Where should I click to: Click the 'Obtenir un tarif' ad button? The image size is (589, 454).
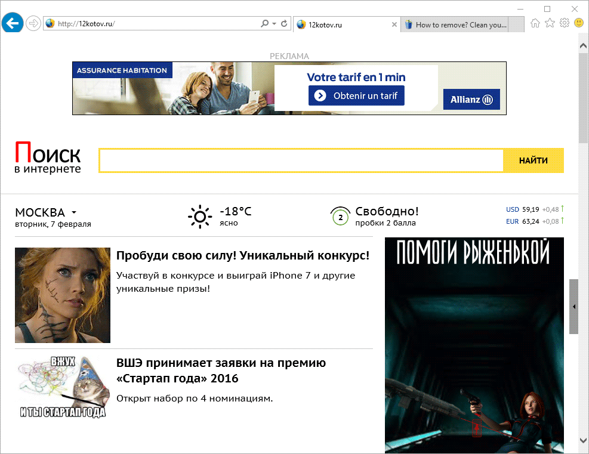356,96
